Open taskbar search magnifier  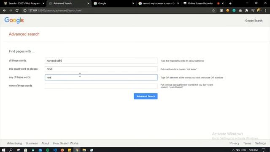(x=11, y=150)
